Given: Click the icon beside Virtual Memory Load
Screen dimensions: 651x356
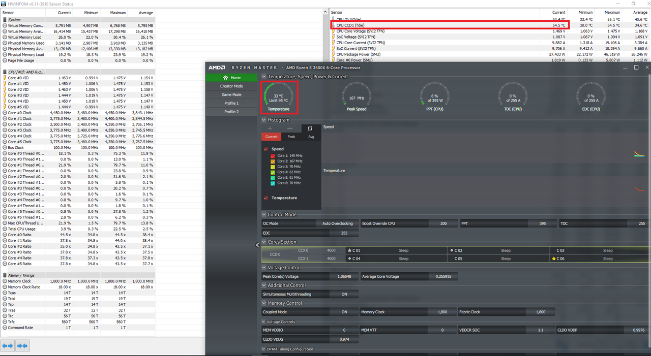Looking at the screenshot, I should coord(5,37).
